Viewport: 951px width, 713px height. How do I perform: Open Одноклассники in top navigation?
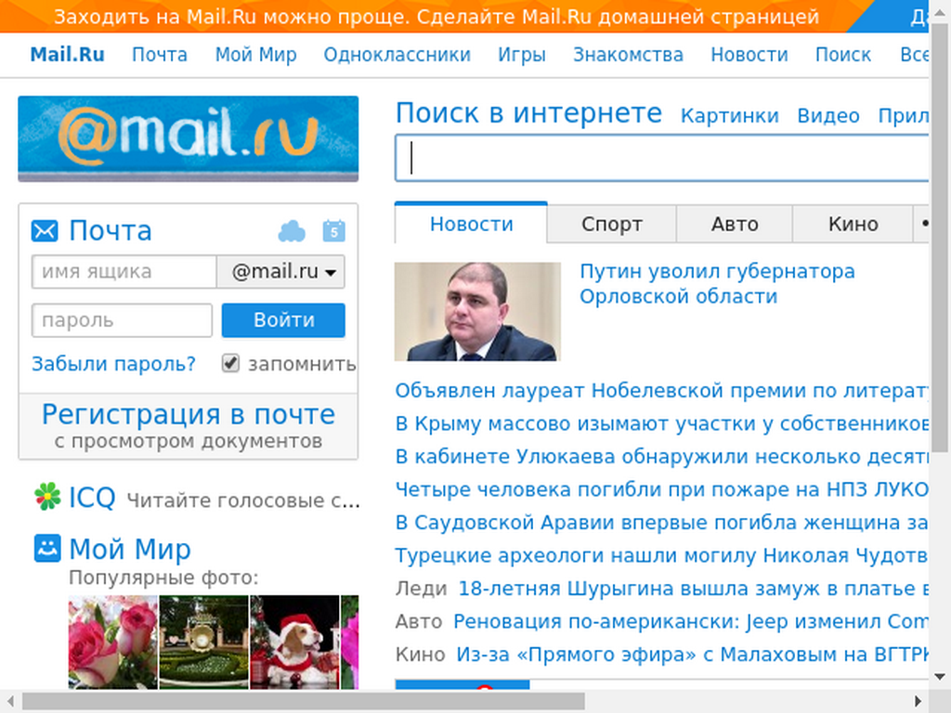[x=397, y=55]
